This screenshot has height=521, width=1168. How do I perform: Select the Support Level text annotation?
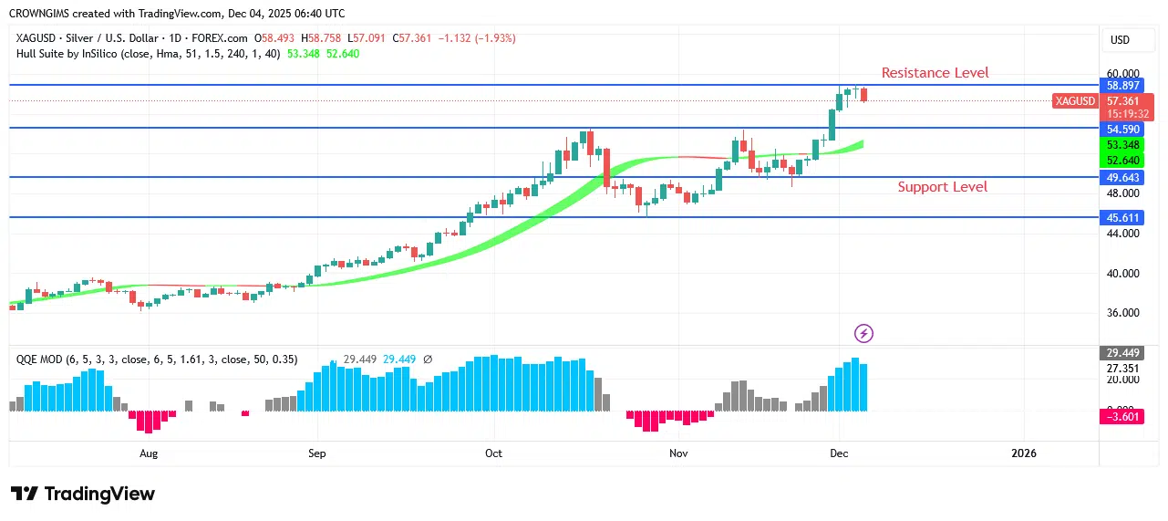(x=942, y=187)
